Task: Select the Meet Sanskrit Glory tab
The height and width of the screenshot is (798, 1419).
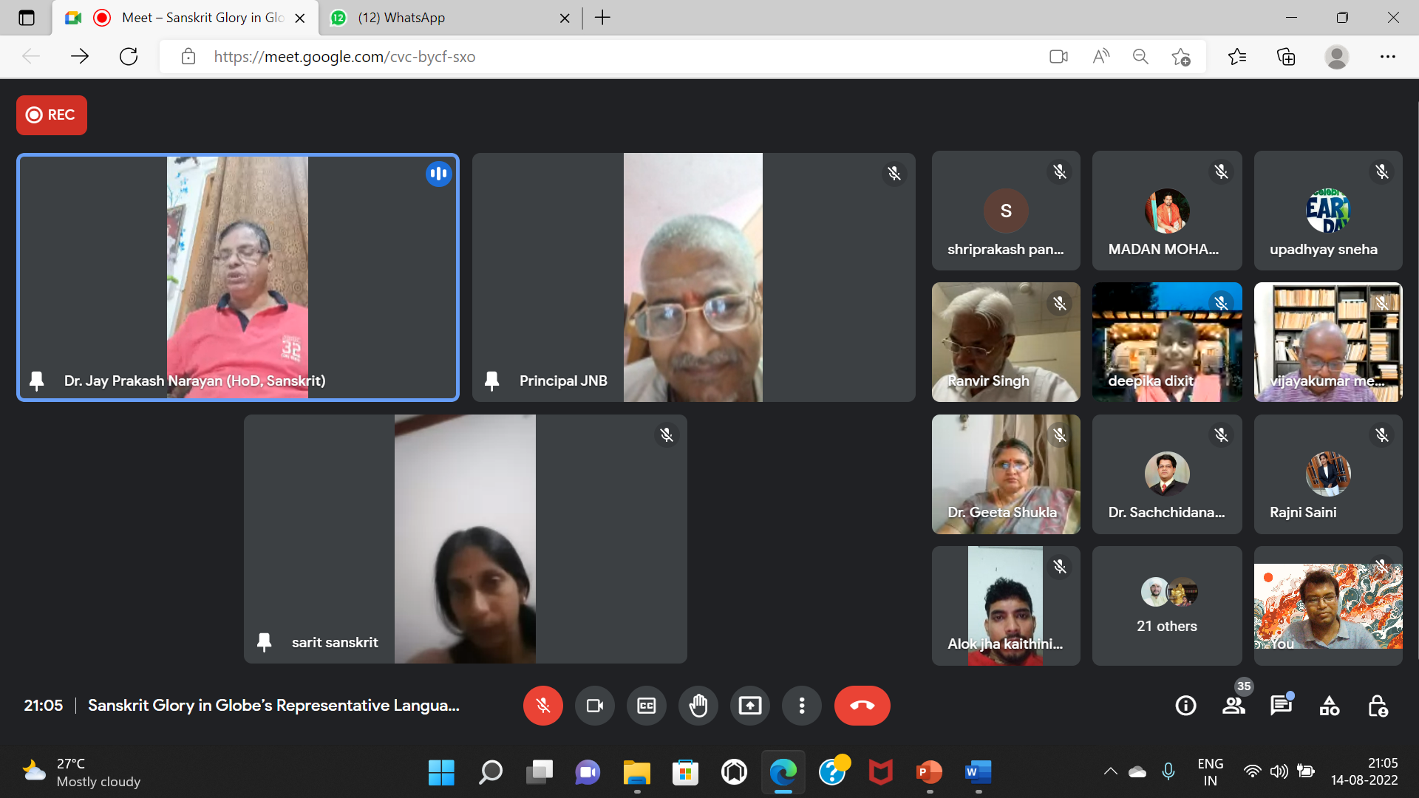Action: 192,18
